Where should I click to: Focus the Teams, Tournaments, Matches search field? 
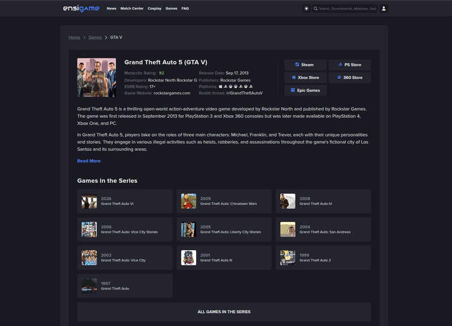(x=345, y=8)
